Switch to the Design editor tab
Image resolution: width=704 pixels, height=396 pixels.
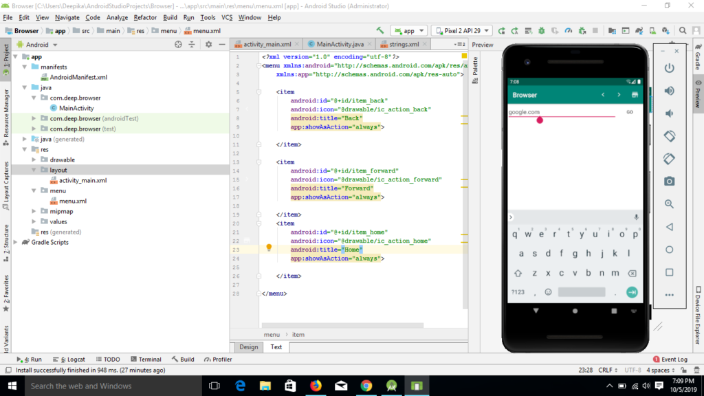click(x=248, y=347)
